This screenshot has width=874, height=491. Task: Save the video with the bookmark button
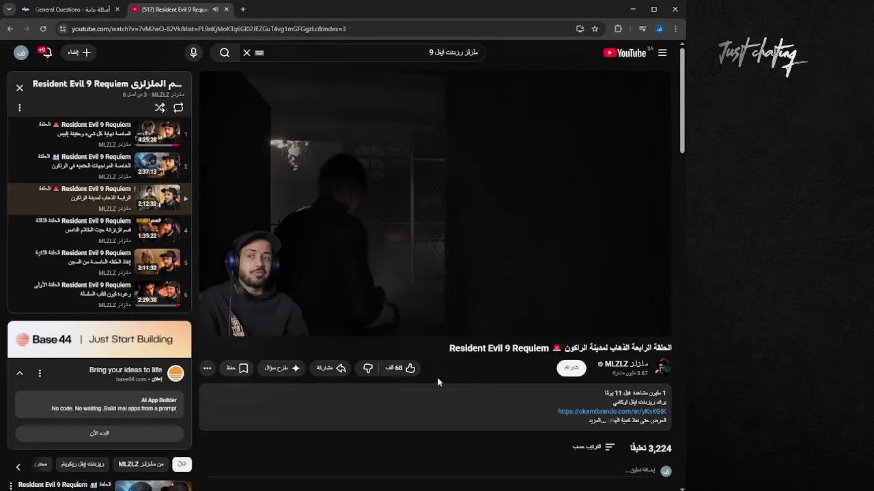pos(237,368)
